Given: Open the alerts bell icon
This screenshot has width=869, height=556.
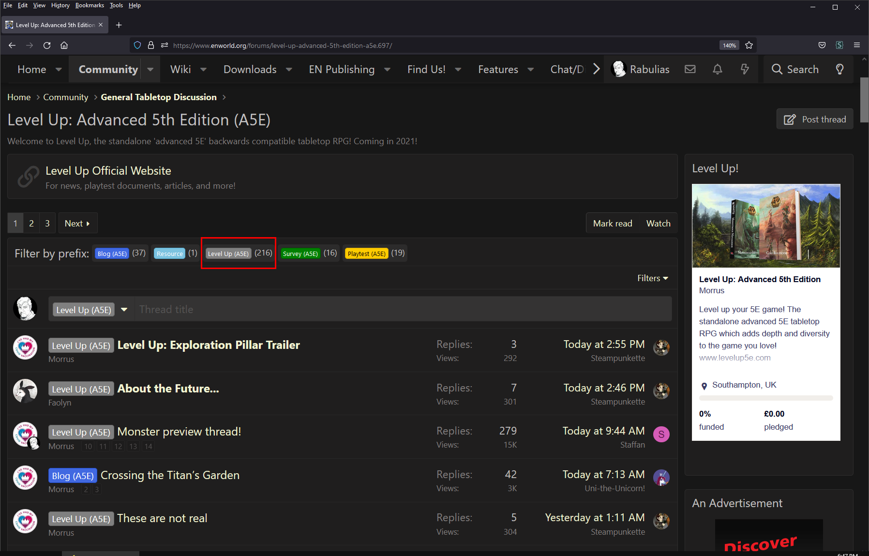Looking at the screenshot, I should 717,69.
